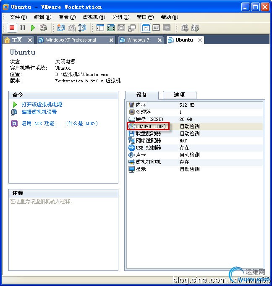Enter full screen mode toolbar icon
This screenshot has height=286, width=272.
tap(121, 28)
